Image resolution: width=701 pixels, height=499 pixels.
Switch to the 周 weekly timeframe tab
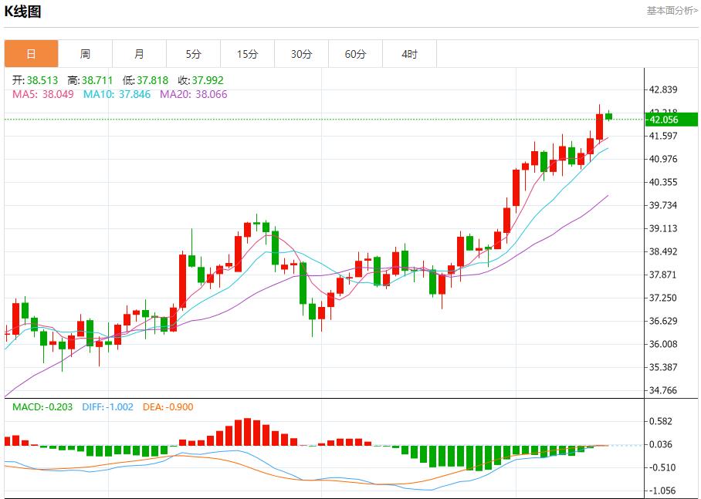tap(85, 53)
